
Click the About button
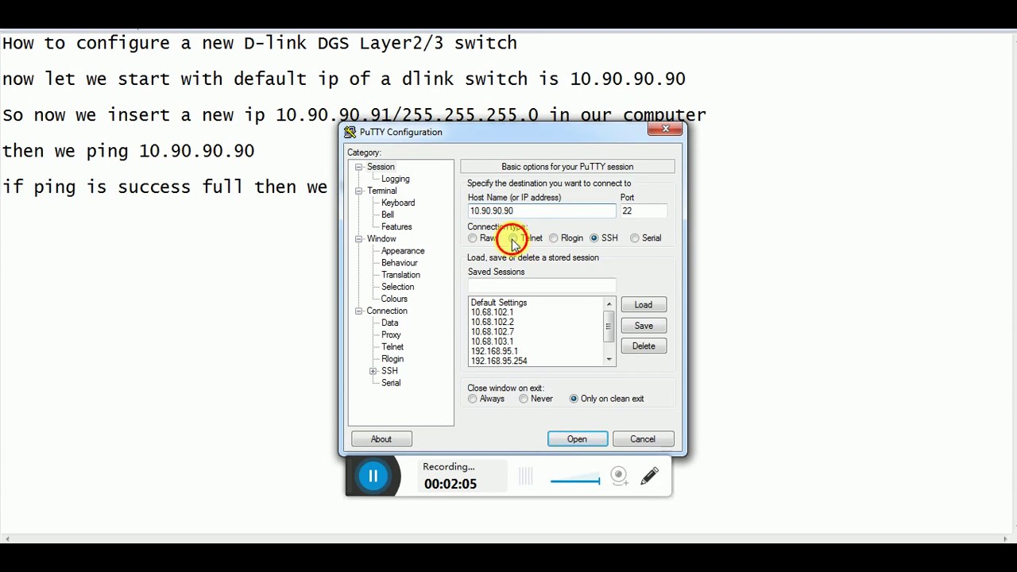381,439
